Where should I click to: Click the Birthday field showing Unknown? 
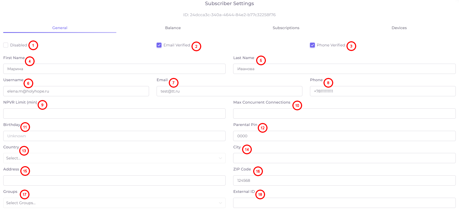pyautogui.click(x=114, y=136)
